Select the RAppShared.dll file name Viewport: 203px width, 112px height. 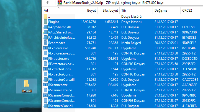tap(60, 27)
